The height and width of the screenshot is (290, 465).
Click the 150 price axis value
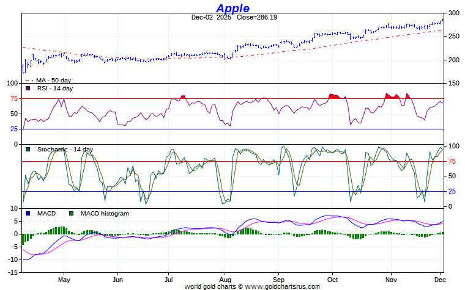pos(454,84)
